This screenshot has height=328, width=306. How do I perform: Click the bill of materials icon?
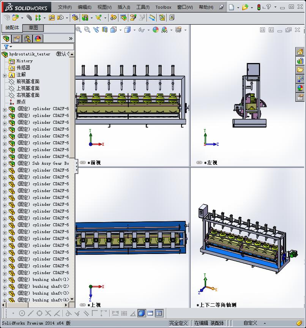pos(123,17)
